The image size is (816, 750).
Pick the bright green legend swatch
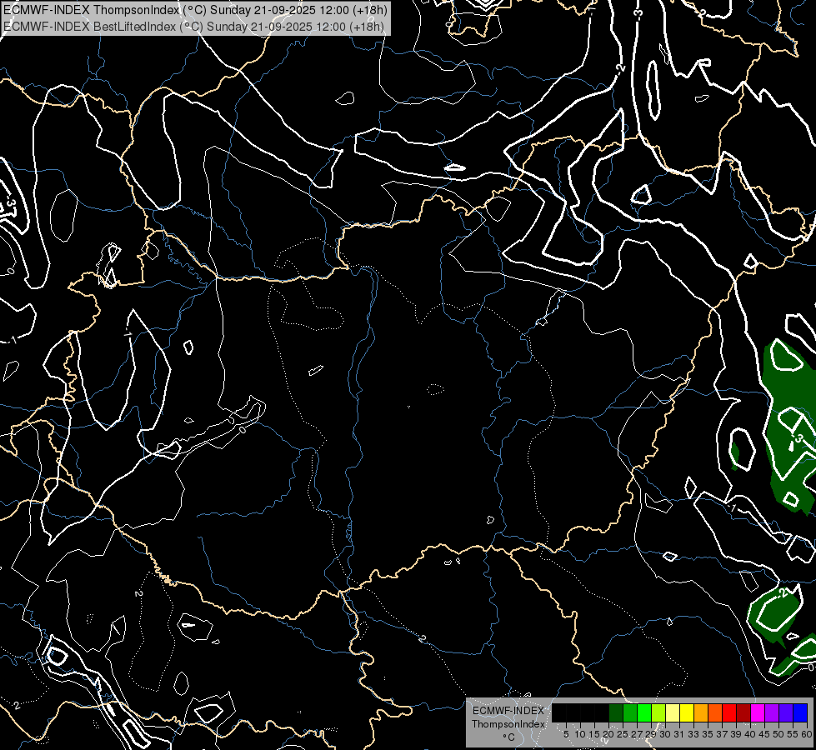(x=644, y=712)
